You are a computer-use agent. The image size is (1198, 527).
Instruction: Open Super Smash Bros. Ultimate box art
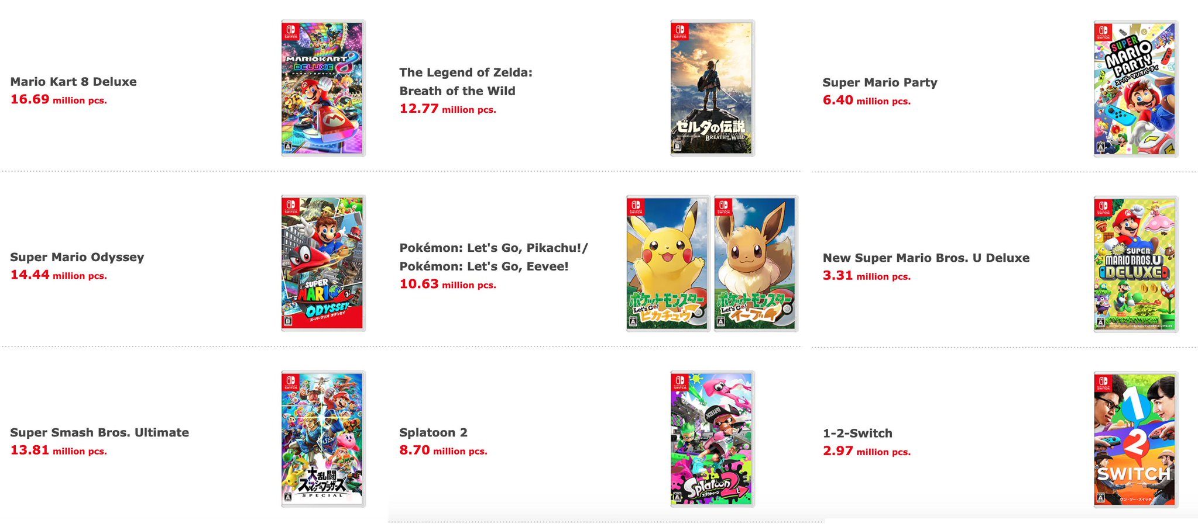click(323, 438)
